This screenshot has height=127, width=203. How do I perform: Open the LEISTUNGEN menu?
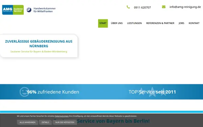(x=134, y=23)
